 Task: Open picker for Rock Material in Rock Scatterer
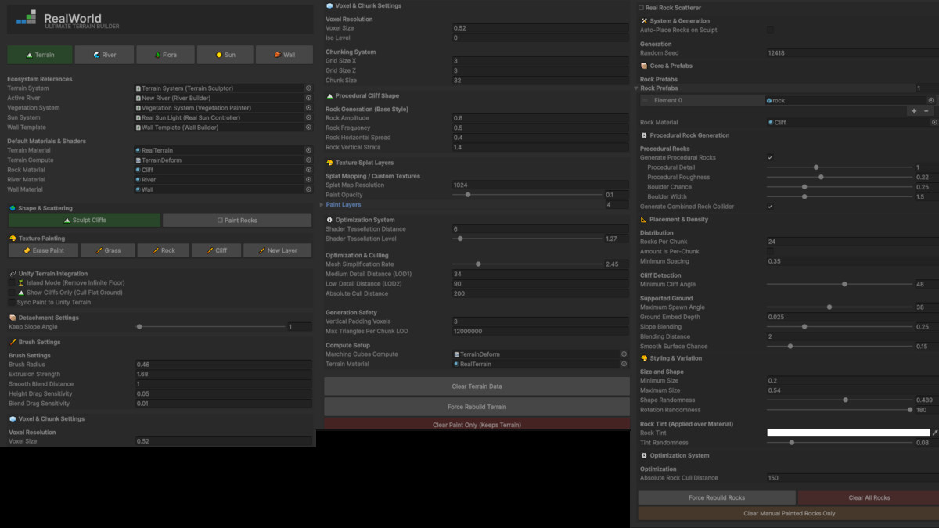[x=934, y=122]
